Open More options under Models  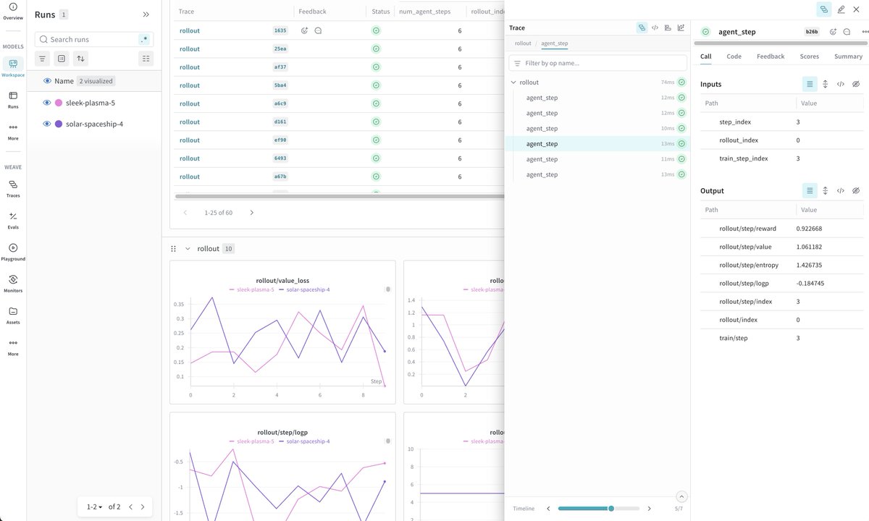(x=13, y=131)
